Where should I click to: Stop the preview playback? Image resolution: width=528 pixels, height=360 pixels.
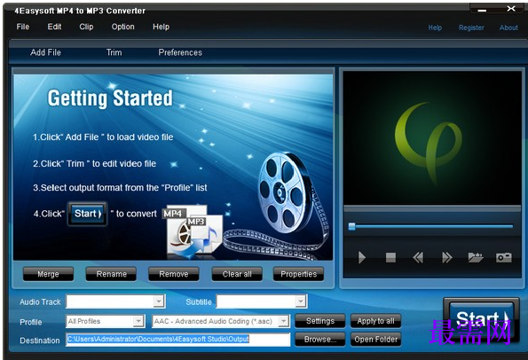(390, 258)
